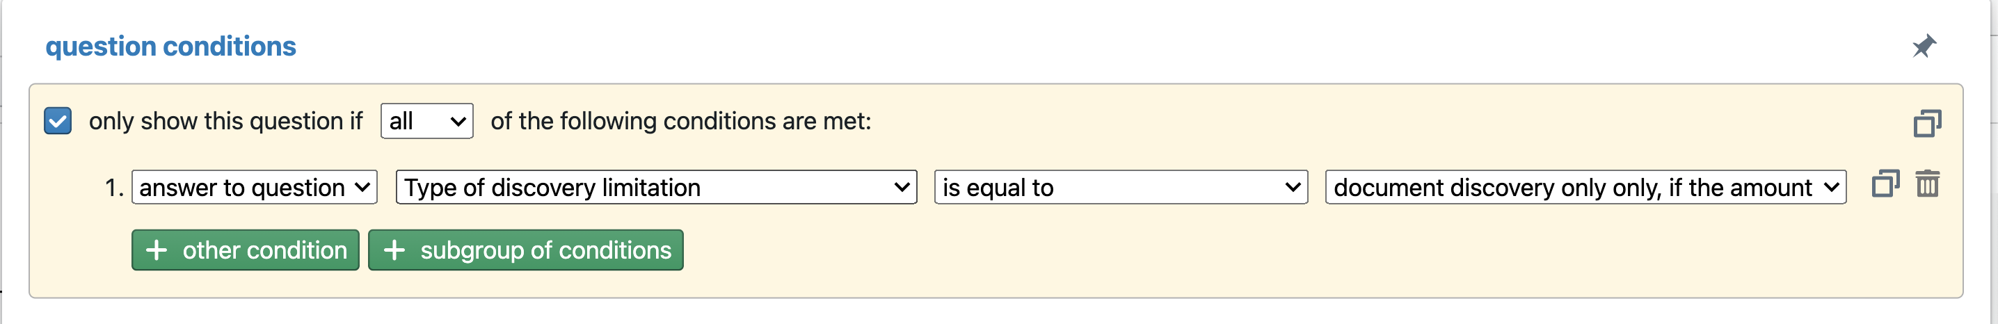This screenshot has width=1998, height=324.
Task: Uncheck the only show this question checkbox
Action: pos(58,121)
